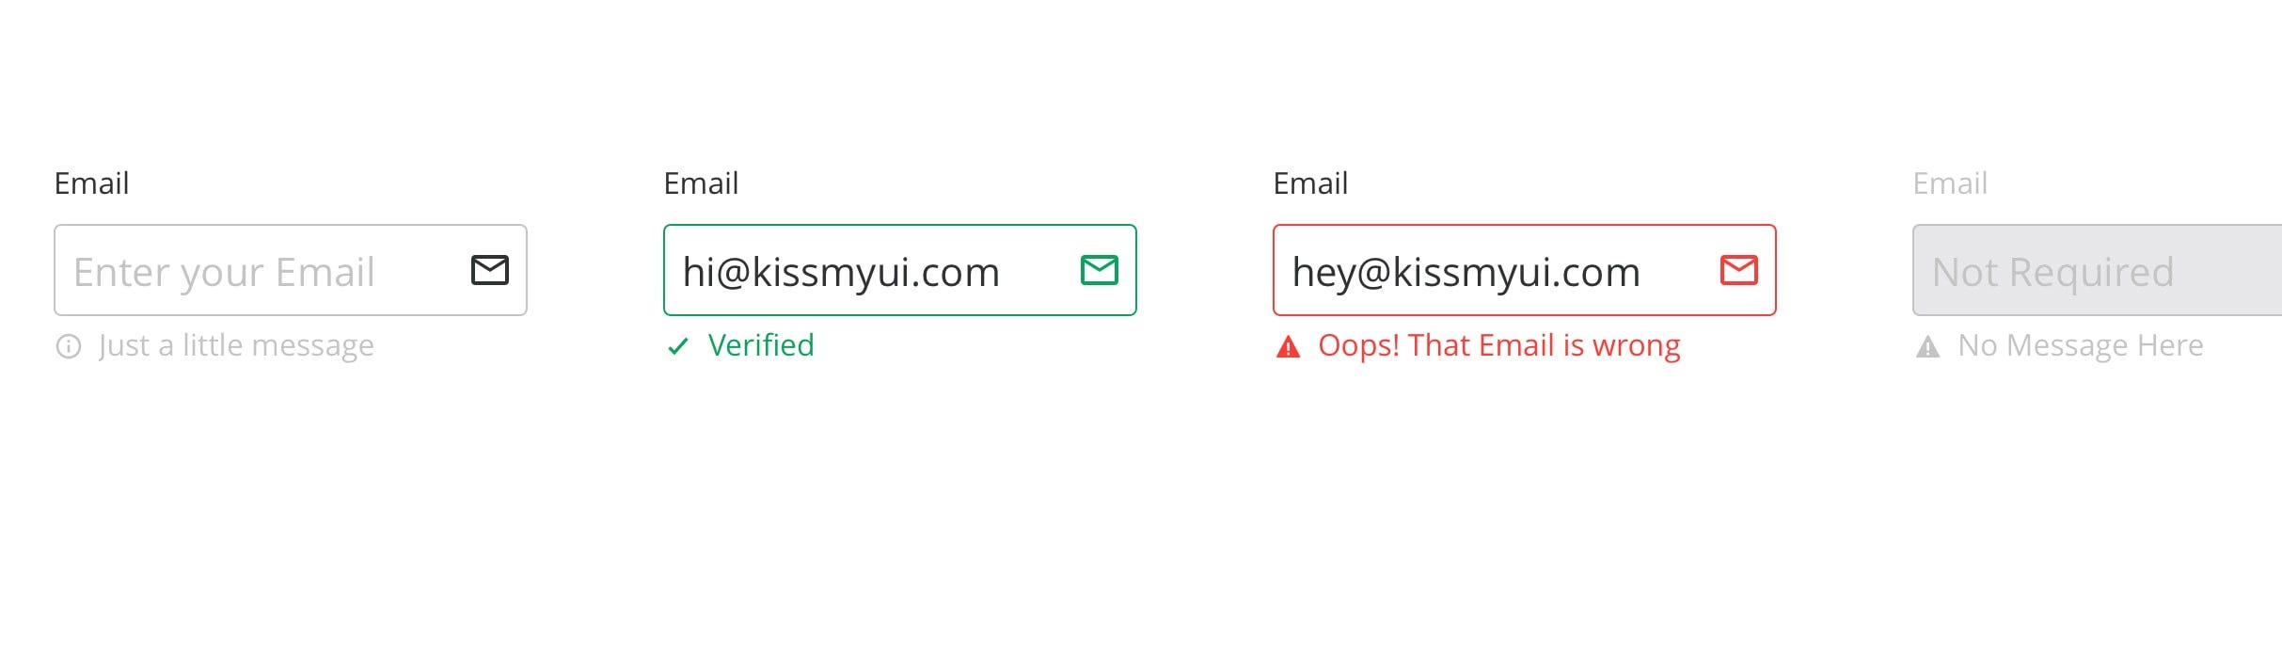Click the Email label above placeholder field

tap(91, 183)
